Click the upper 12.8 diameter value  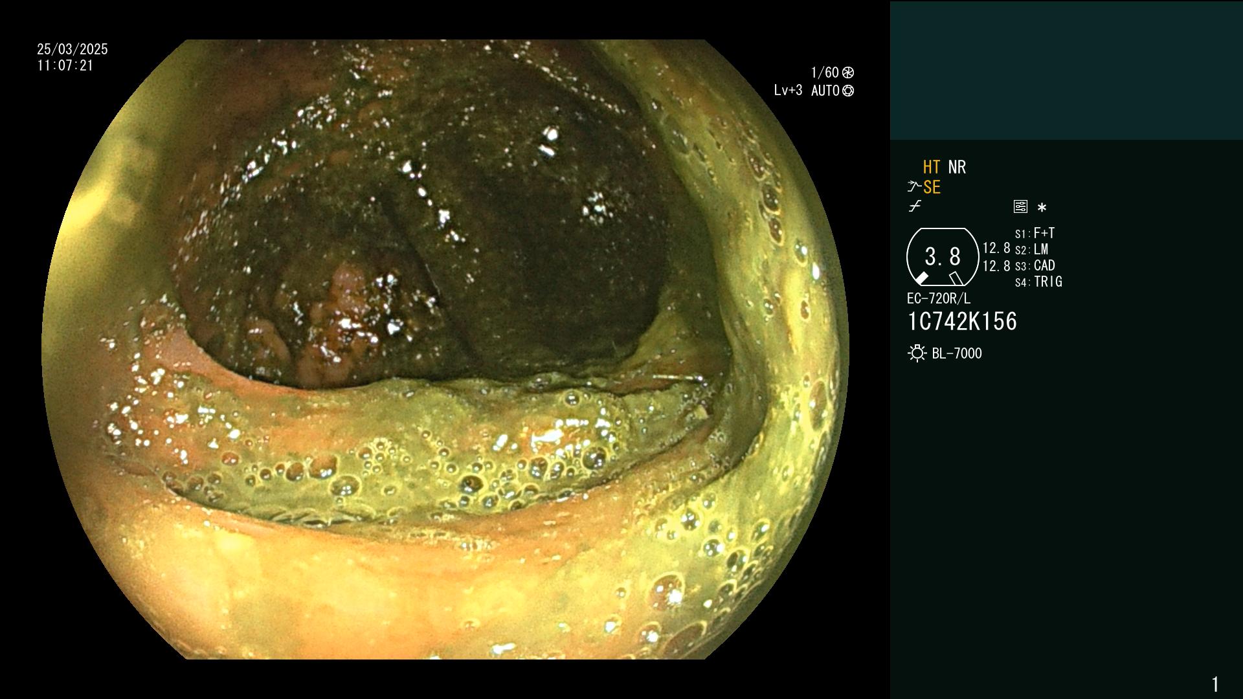996,249
